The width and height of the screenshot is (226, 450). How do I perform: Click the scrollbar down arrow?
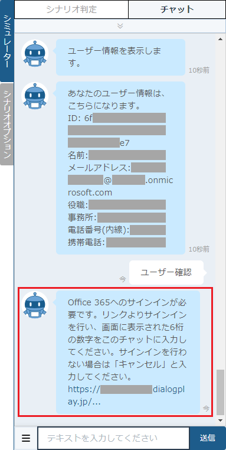click(220, 420)
